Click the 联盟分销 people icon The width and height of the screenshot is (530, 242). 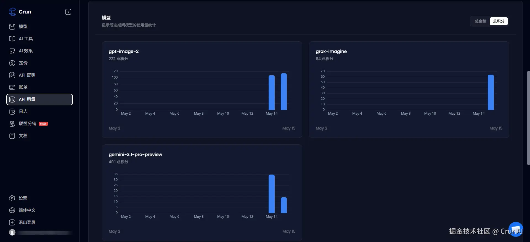(x=12, y=123)
